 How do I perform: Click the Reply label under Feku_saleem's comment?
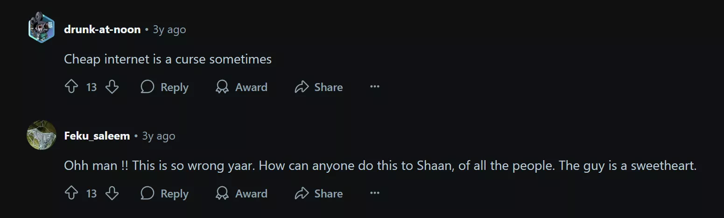[x=174, y=193]
